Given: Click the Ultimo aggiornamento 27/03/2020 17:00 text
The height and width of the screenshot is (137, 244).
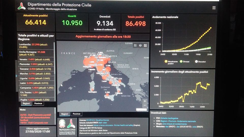Looking at the screenshot, I should [38, 130].
